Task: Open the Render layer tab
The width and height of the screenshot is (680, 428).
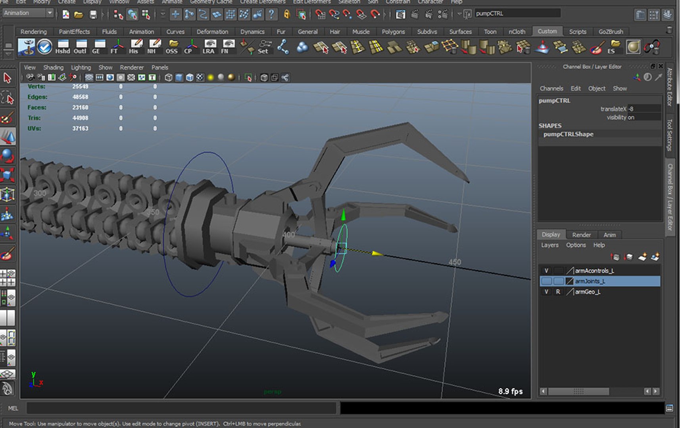Action: coord(582,235)
